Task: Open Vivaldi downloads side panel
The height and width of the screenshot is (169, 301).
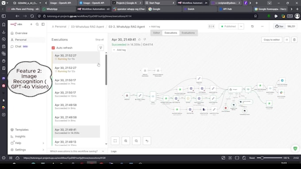Action: [x=4, y=32]
